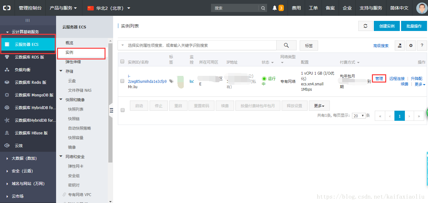Click 负载均衡 sidebar icon
Screen dimensions: 428x203
(x=7, y=70)
